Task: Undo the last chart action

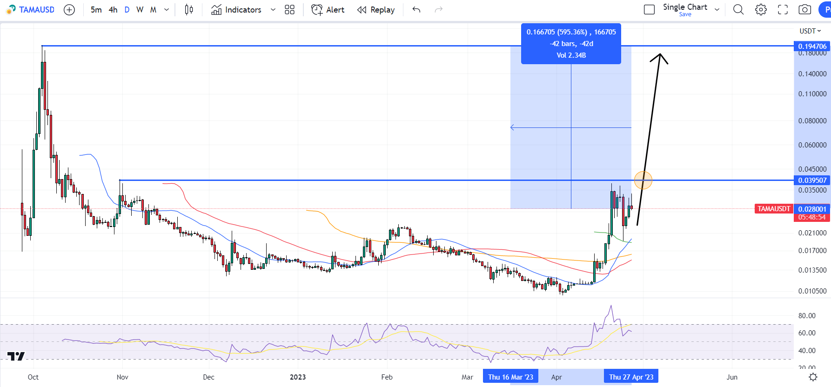Action: 416,10
